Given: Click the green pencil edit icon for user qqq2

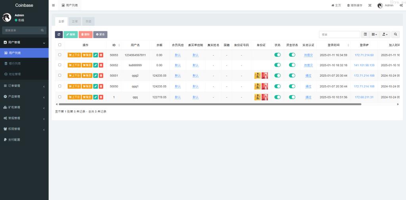Looking at the screenshot, I should [96, 76].
